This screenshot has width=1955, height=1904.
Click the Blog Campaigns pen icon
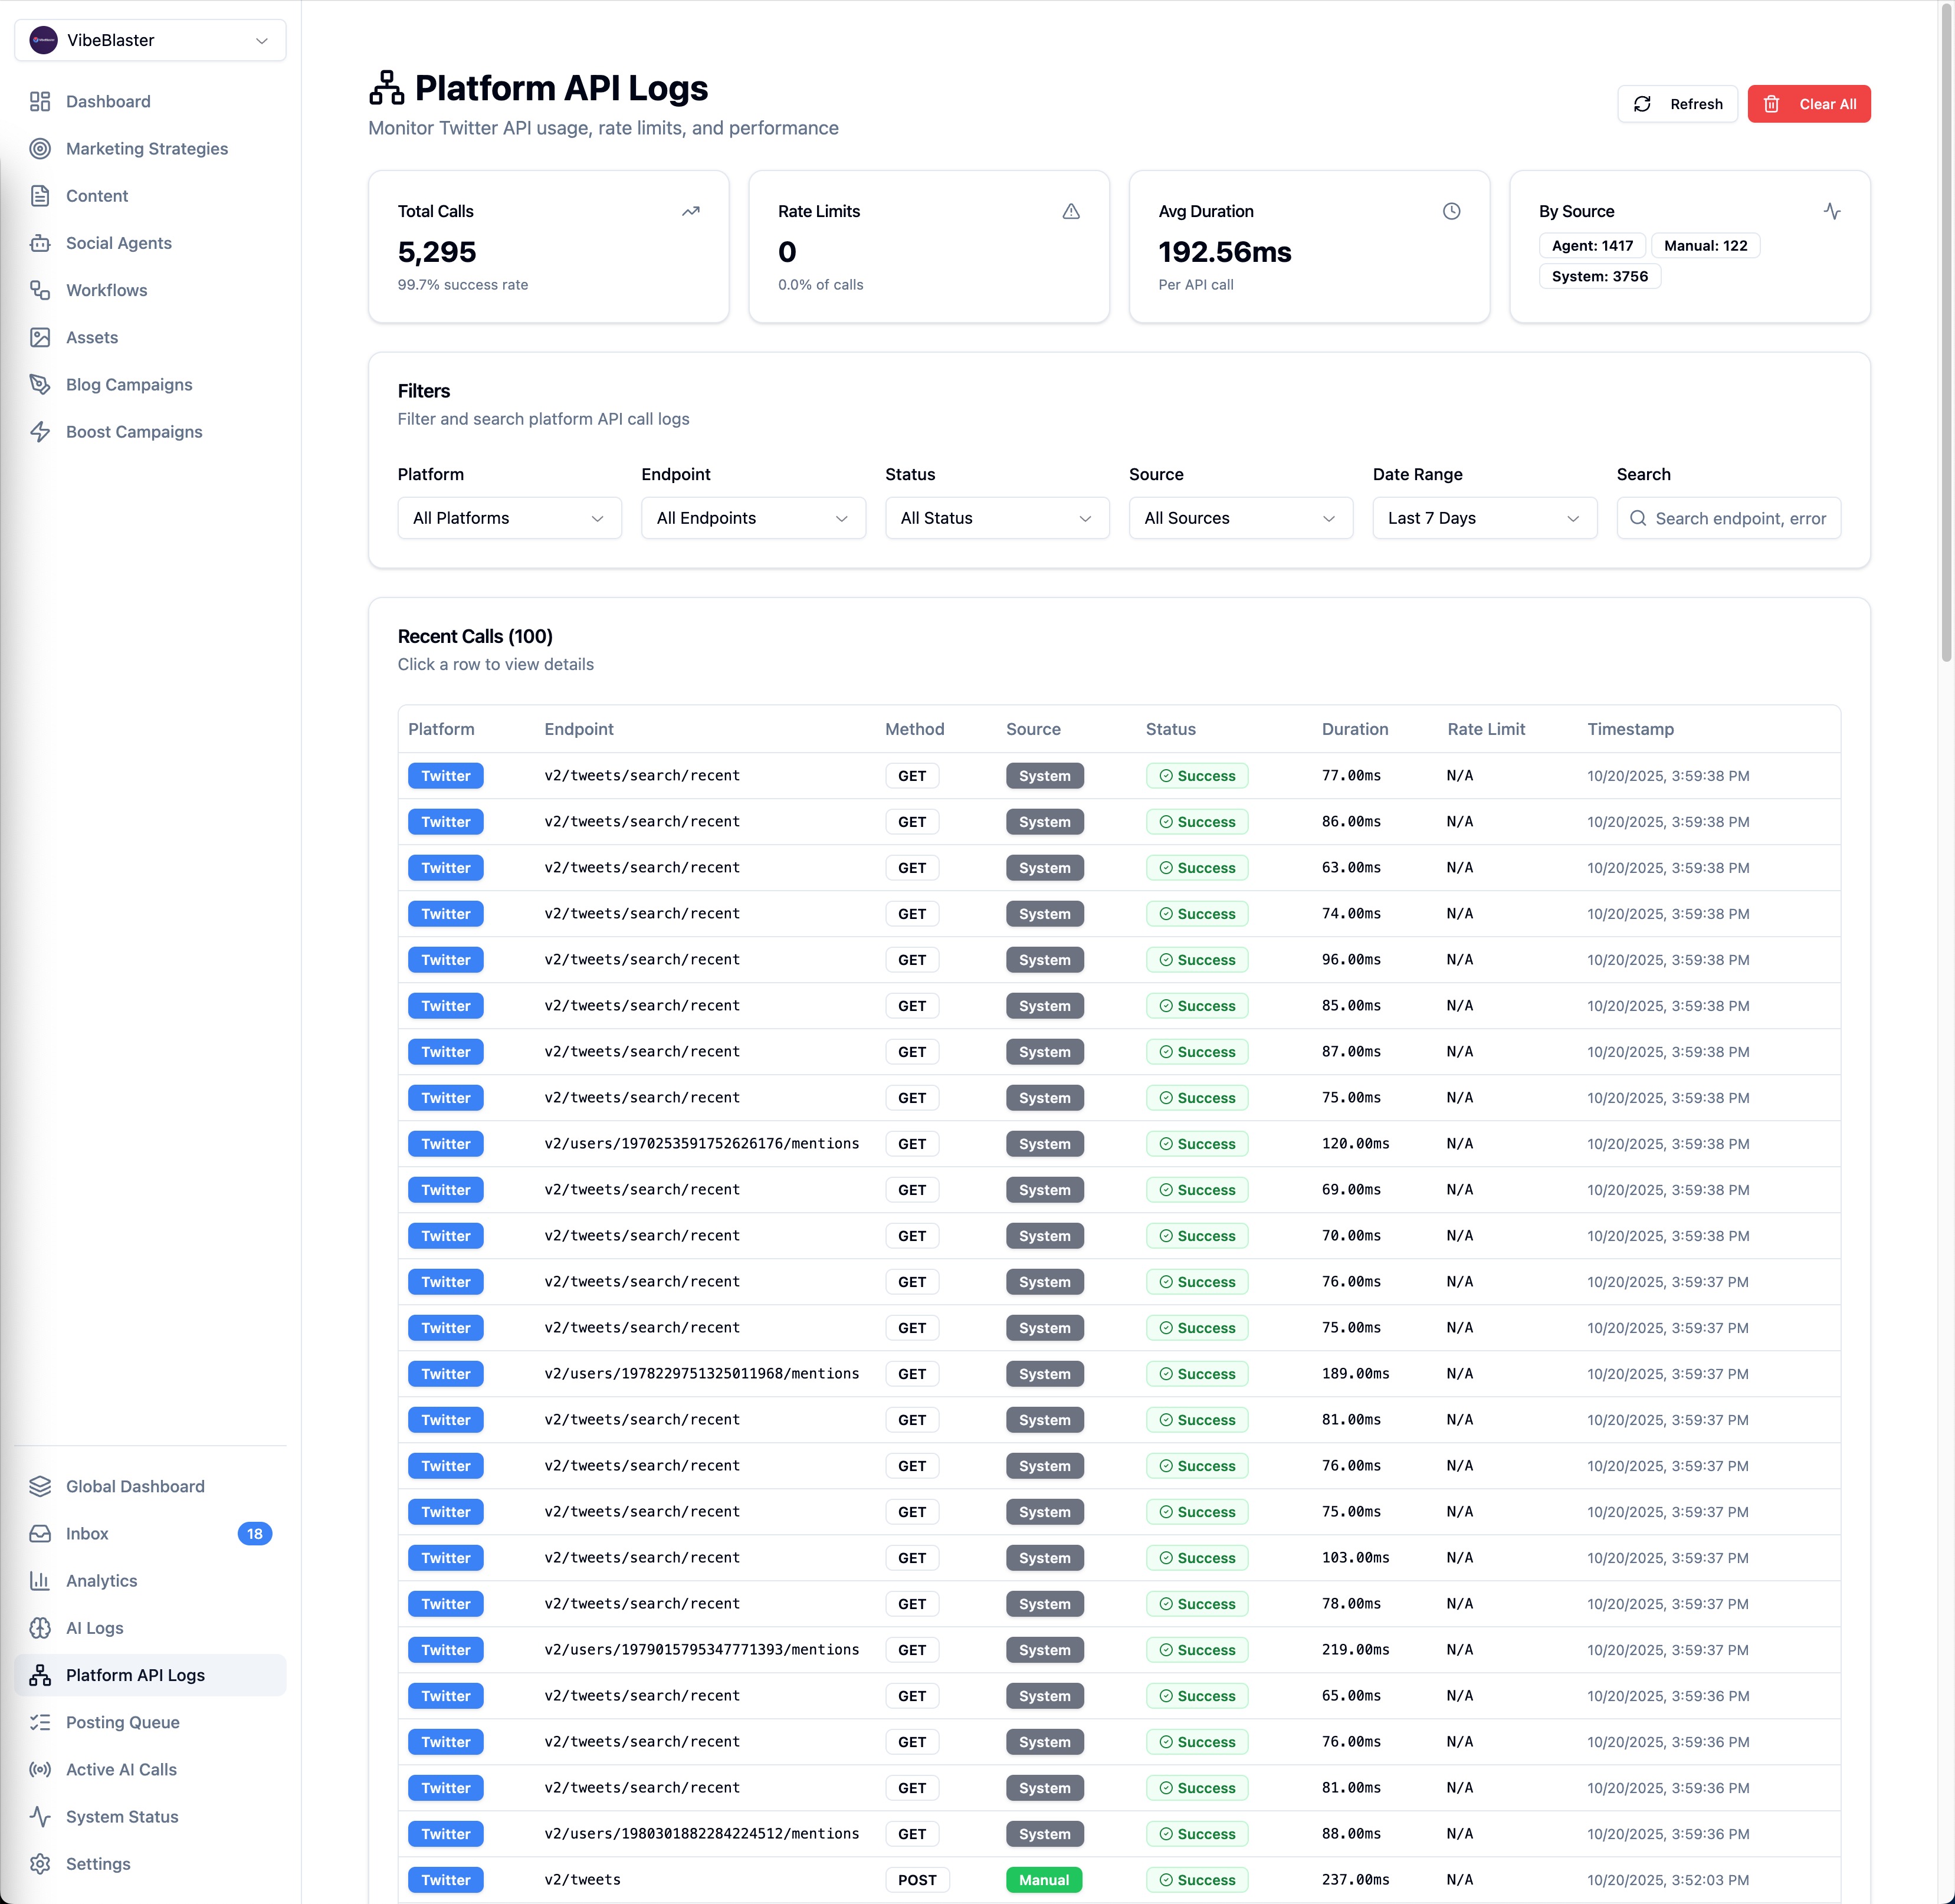(41, 384)
